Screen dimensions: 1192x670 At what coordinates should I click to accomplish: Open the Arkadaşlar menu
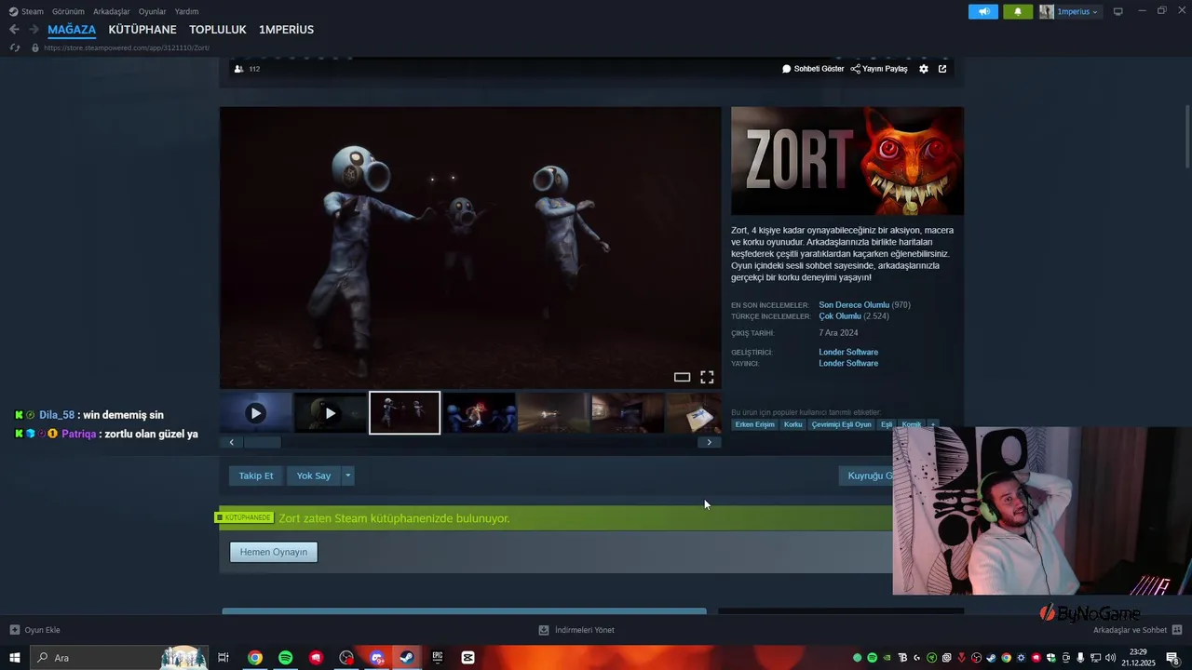tap(112, 11)
